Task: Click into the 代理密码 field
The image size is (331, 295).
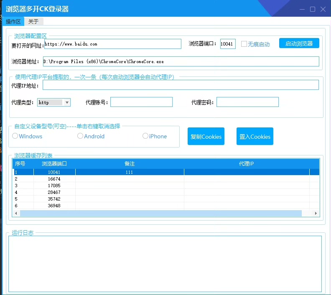Action: 247,102
